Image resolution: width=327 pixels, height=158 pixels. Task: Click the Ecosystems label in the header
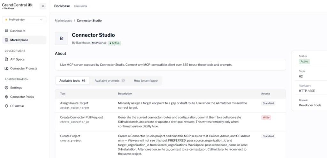pyautogui.click(x=80, y=6)
